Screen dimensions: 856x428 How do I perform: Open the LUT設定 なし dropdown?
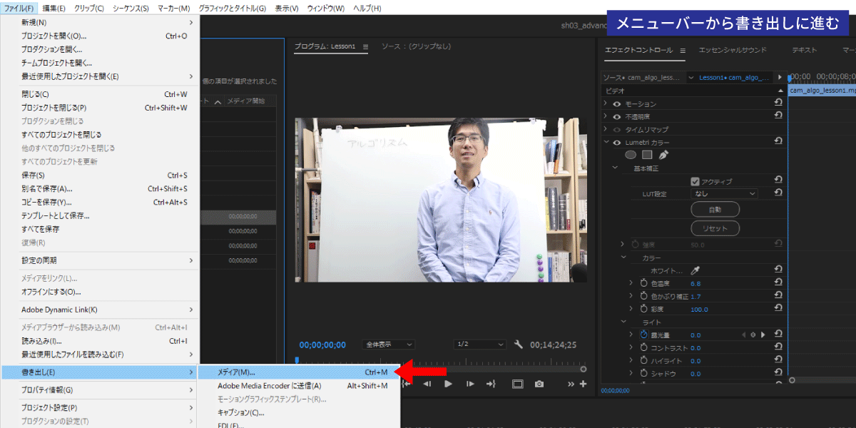724,193
